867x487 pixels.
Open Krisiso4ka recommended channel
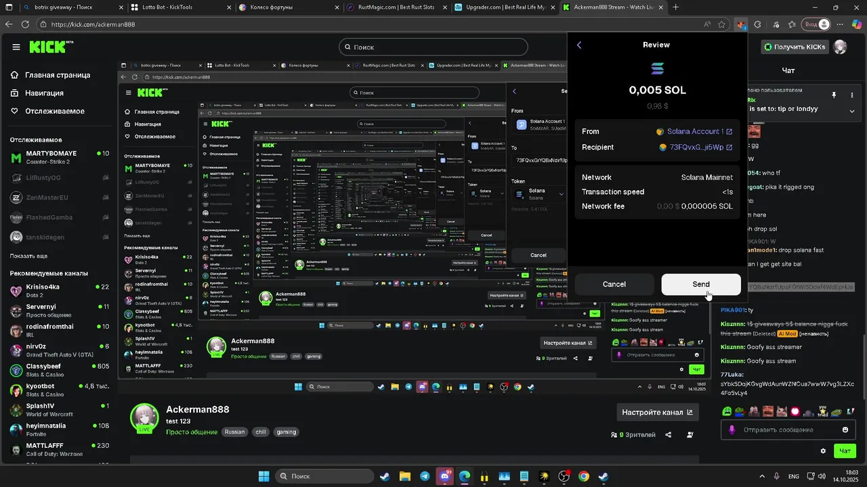pyautogui.click(x=60, y=291)
